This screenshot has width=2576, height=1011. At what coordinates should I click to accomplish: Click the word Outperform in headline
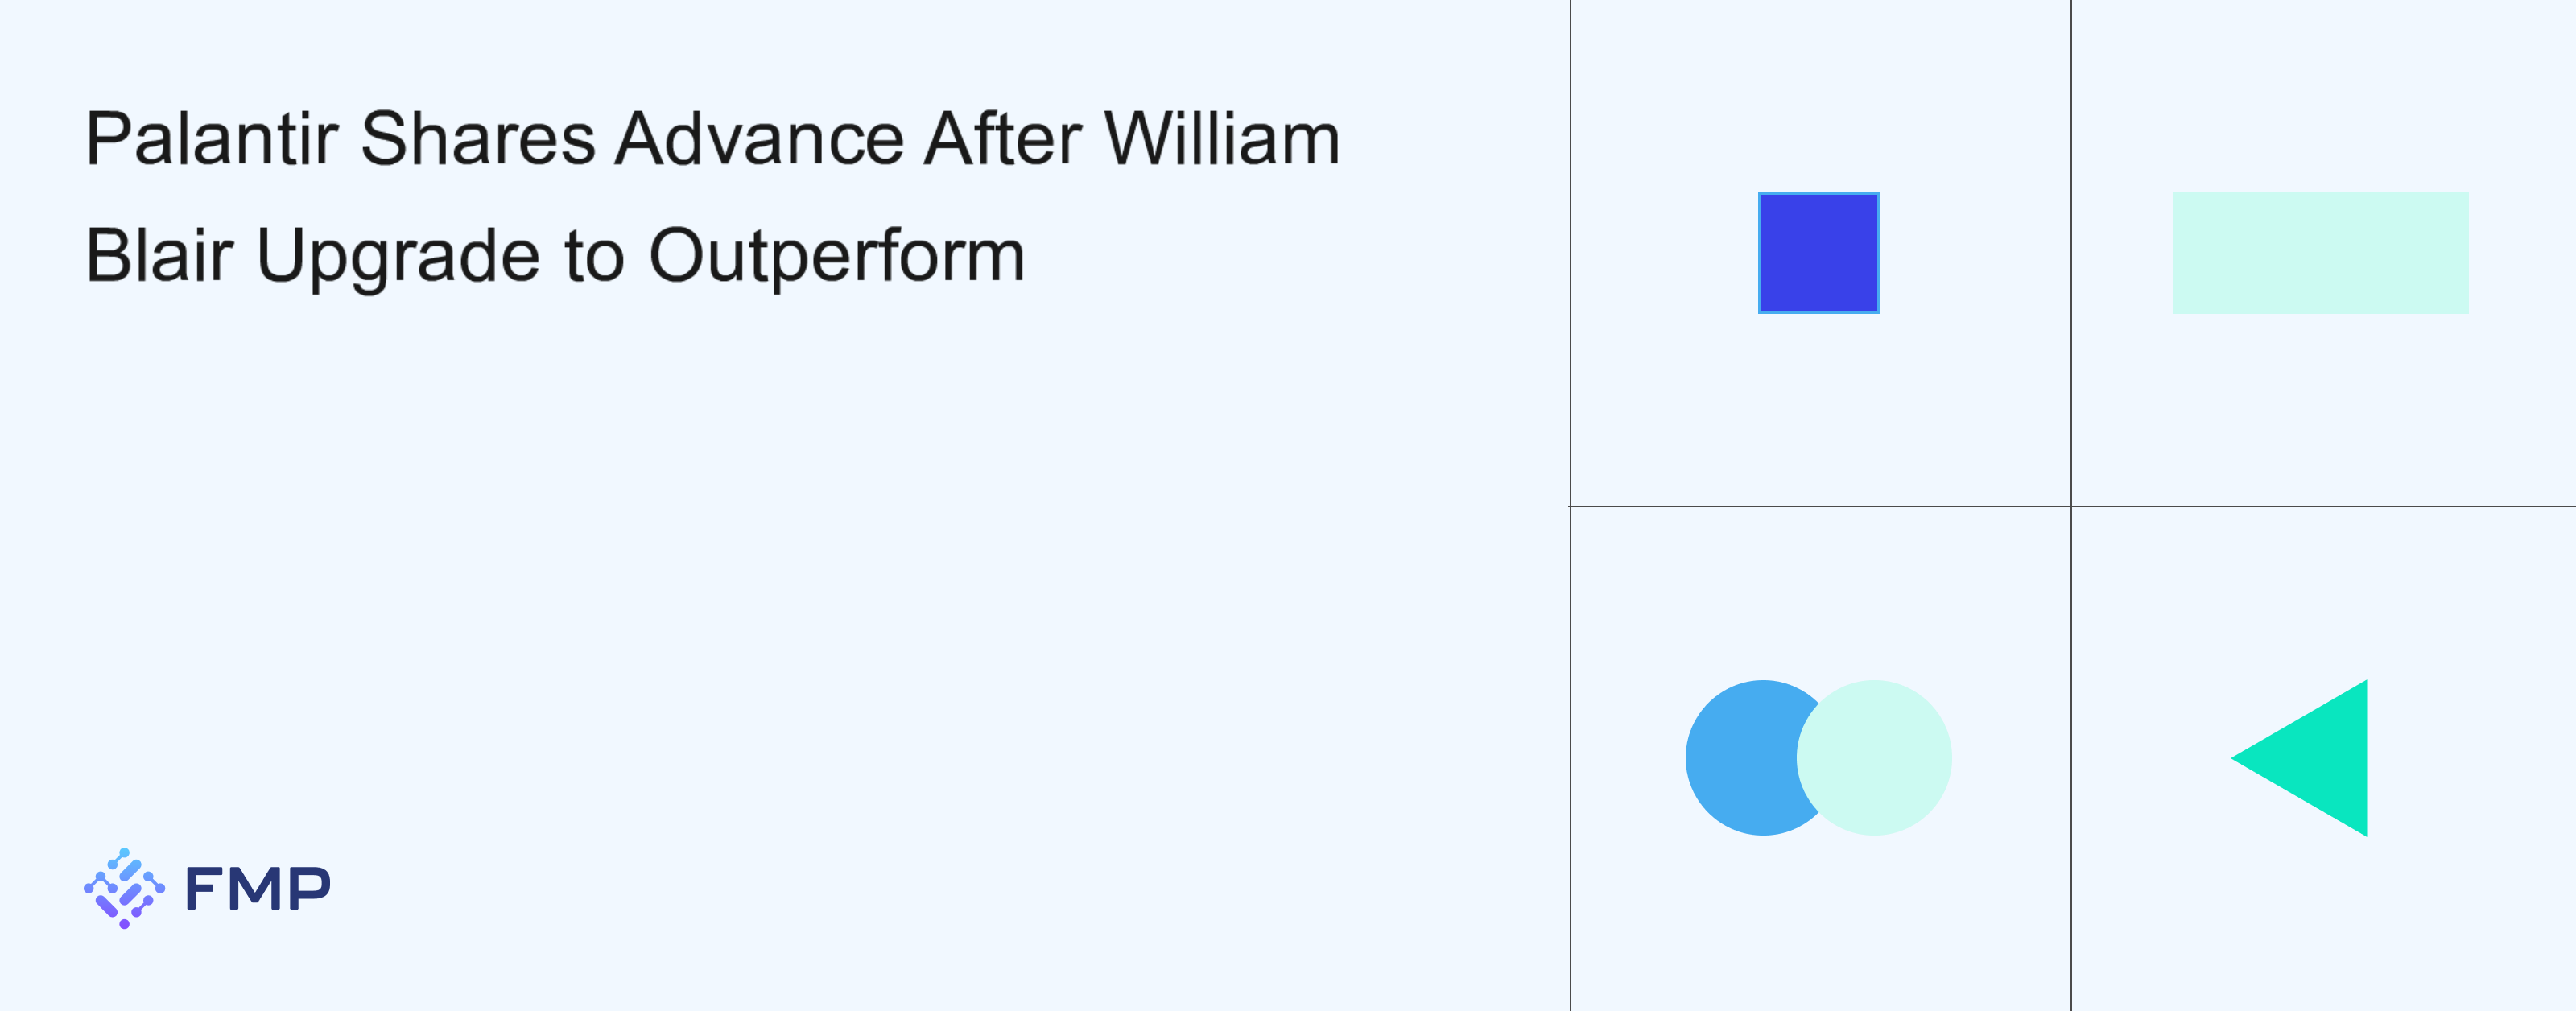(837, 257)
